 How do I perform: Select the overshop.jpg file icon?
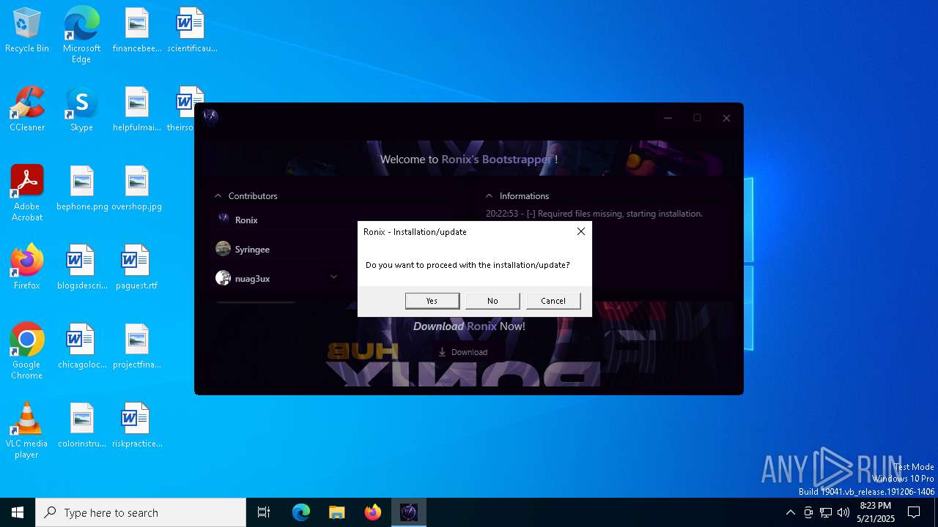click(136, 189)
